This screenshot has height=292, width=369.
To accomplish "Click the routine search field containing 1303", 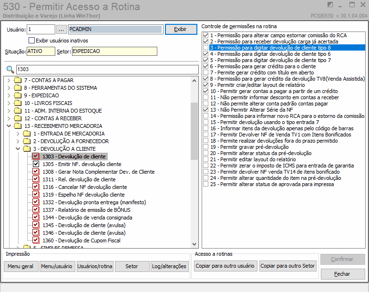I will click(107, 69).
